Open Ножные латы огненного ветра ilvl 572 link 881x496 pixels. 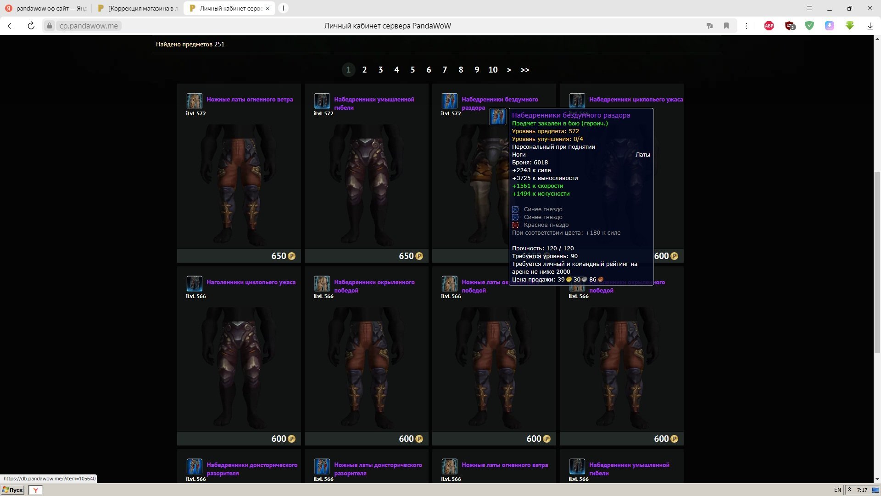tap(250, 99)
